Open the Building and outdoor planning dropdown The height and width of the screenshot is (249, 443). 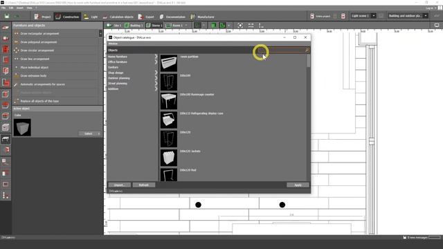(426, 16)
